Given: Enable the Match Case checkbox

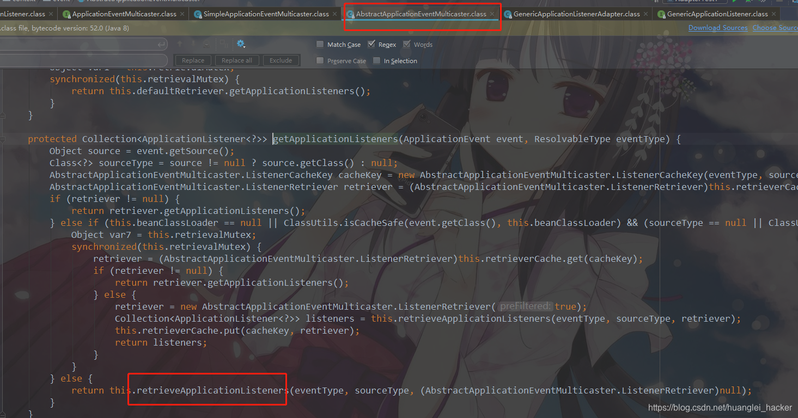Looking at the screenshot, I should pos(320,45).
